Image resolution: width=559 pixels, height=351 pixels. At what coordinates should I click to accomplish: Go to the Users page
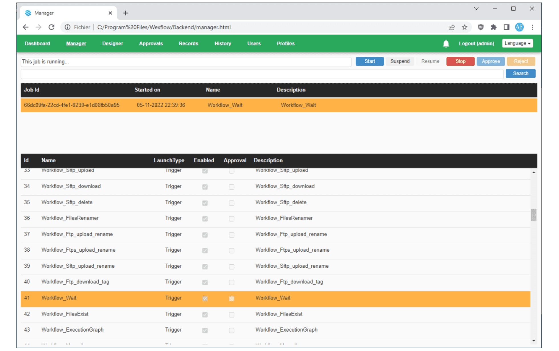[254, 44]
